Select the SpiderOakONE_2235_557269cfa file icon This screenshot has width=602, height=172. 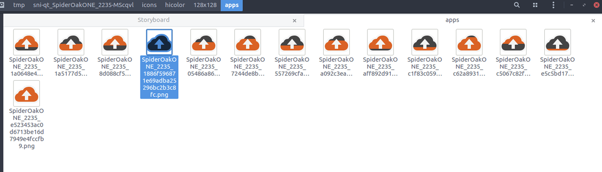[x=292, y=42]
